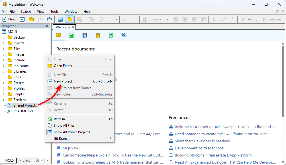Screen dimensions: 286x165
Task: Select the MQL5 root node
Action: pyautogui.click(x=9, y=32)
